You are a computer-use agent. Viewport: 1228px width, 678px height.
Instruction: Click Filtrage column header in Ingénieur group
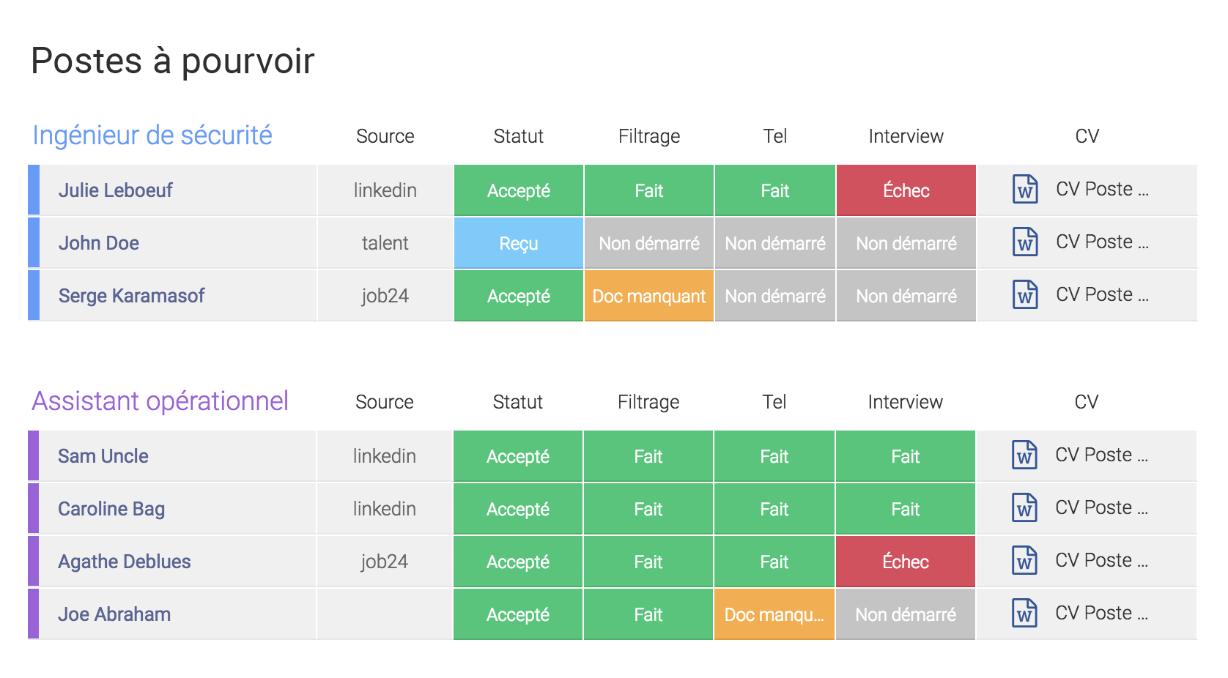point(649,136)
